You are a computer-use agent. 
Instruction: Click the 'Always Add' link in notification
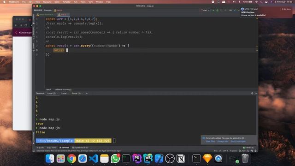click(x=223, y=142)
